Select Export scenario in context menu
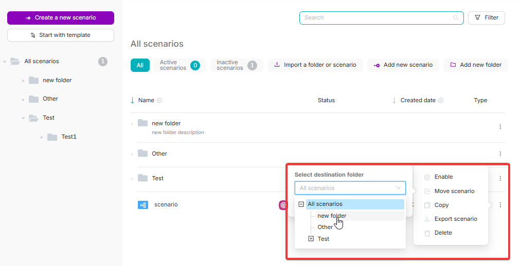 tap(455, 219)
